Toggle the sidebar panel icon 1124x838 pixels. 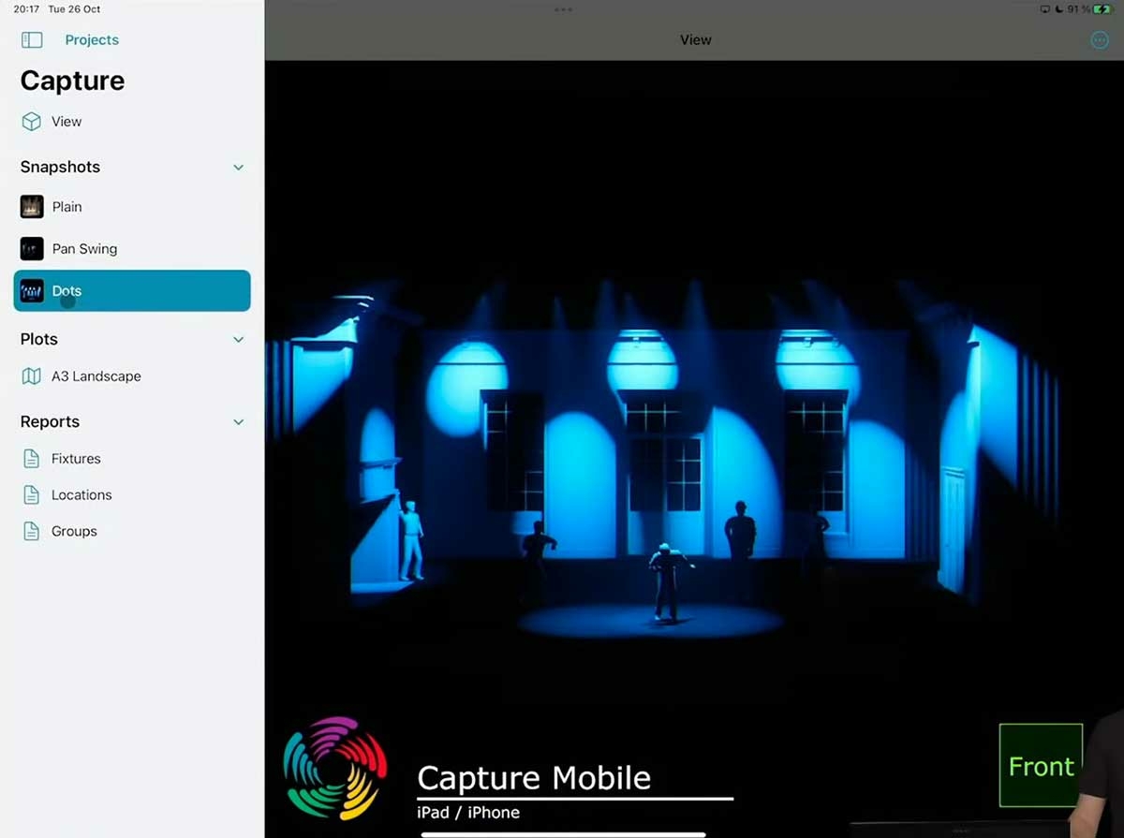pyautogui.click(x=32, y=40)
